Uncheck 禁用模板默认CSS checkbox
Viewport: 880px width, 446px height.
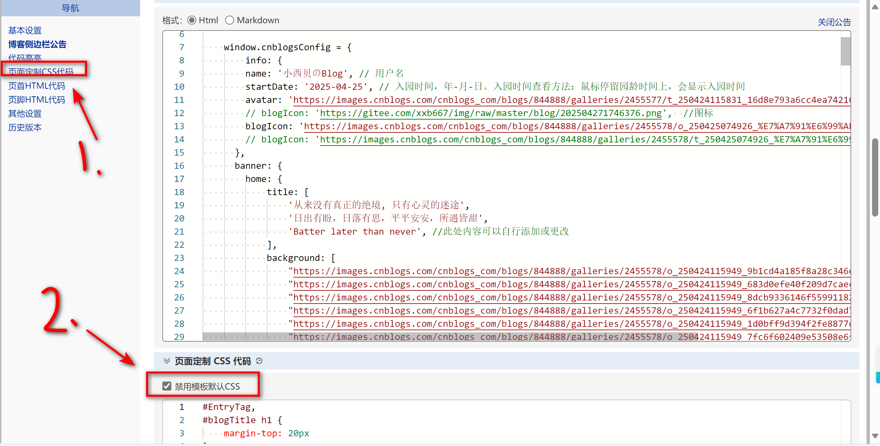167,386
